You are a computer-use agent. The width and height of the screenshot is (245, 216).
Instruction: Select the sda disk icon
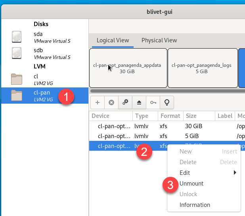pyautogui.click(x=17, y=37)
